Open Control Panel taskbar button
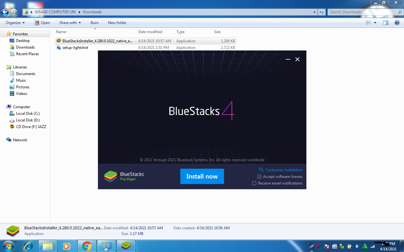Screen dimensions: 404x252 pyautogui.click(x=106, y=246)
